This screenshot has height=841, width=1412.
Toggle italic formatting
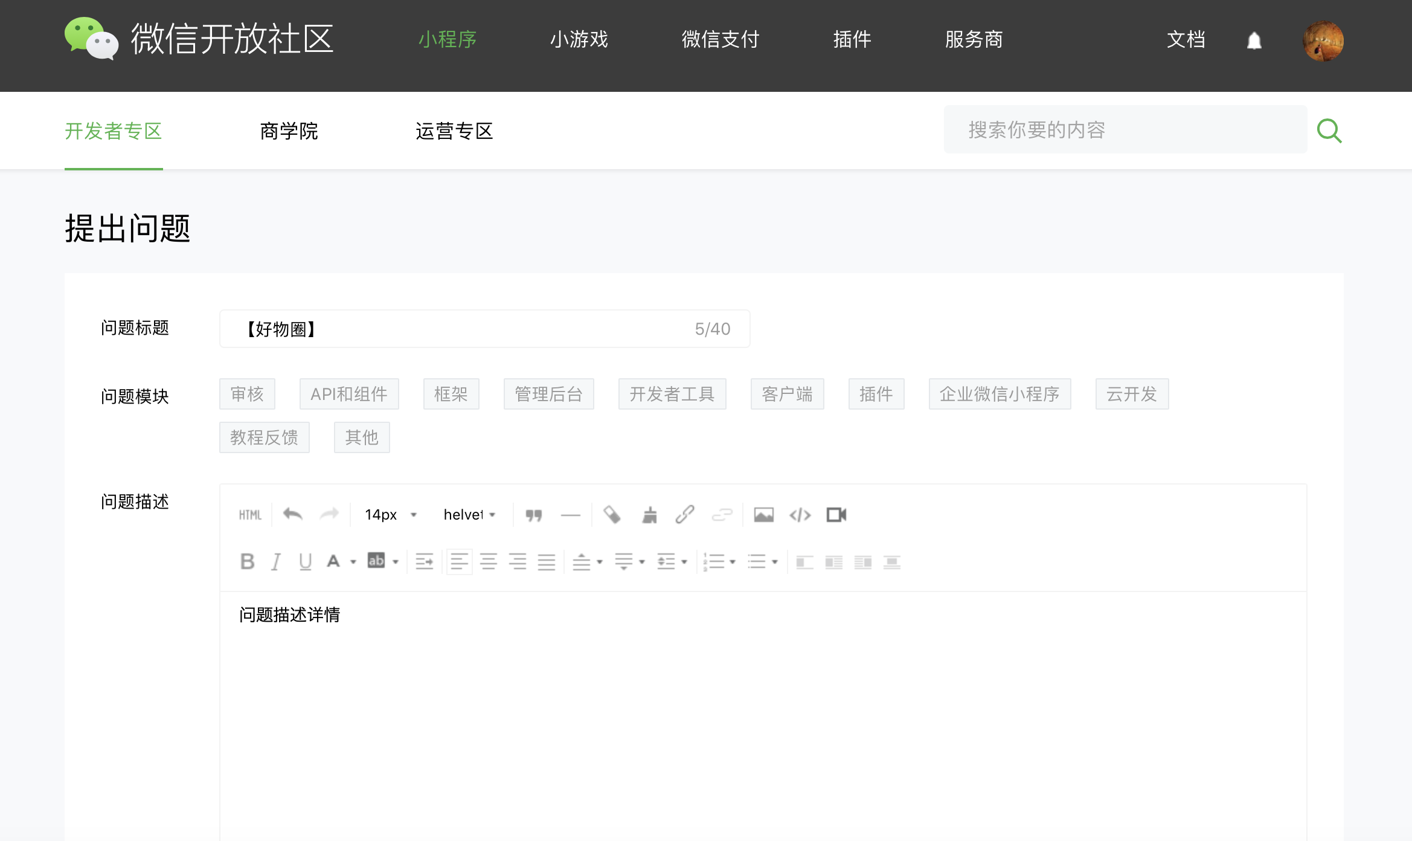(276, 562)
